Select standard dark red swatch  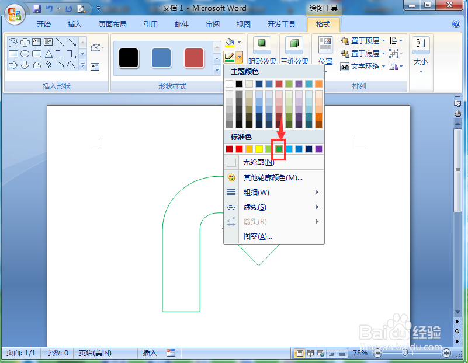[229, 149]
